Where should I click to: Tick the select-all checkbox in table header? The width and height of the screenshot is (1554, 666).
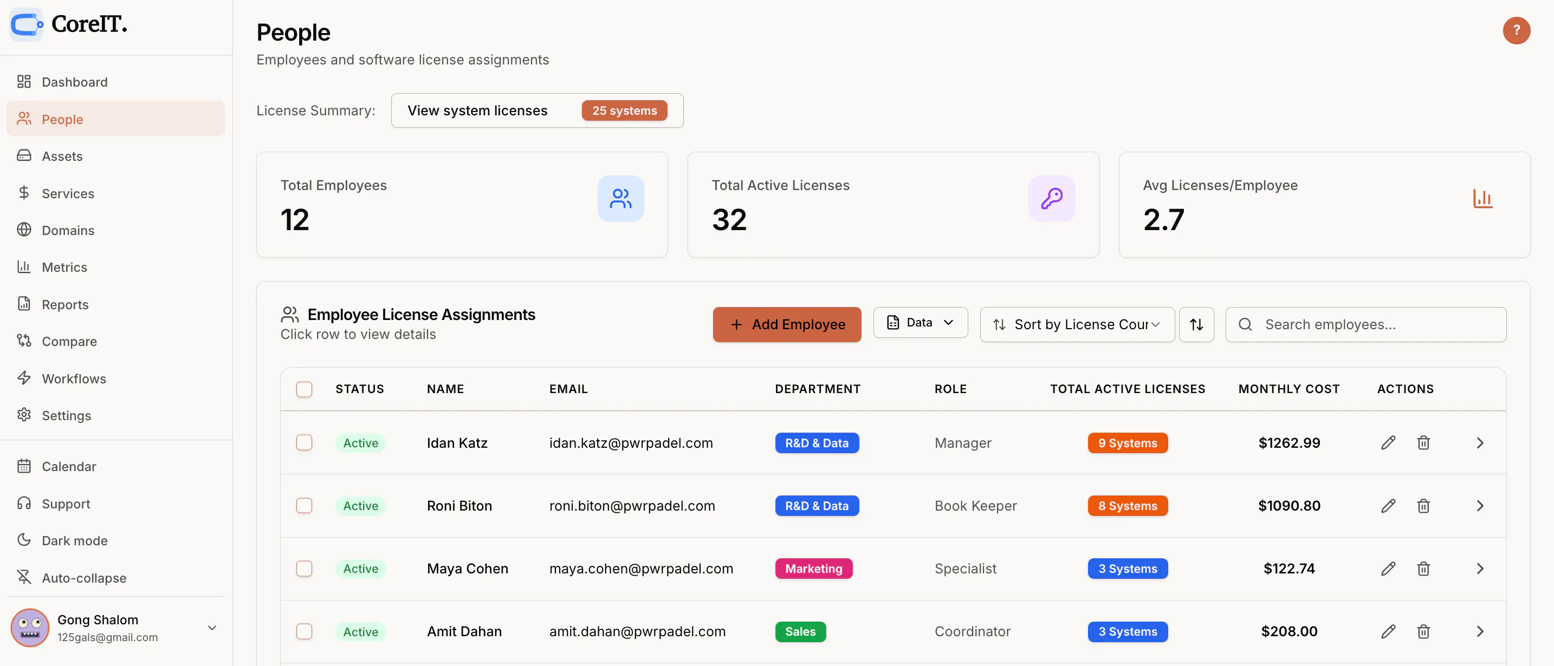click(x=304, y=389)
